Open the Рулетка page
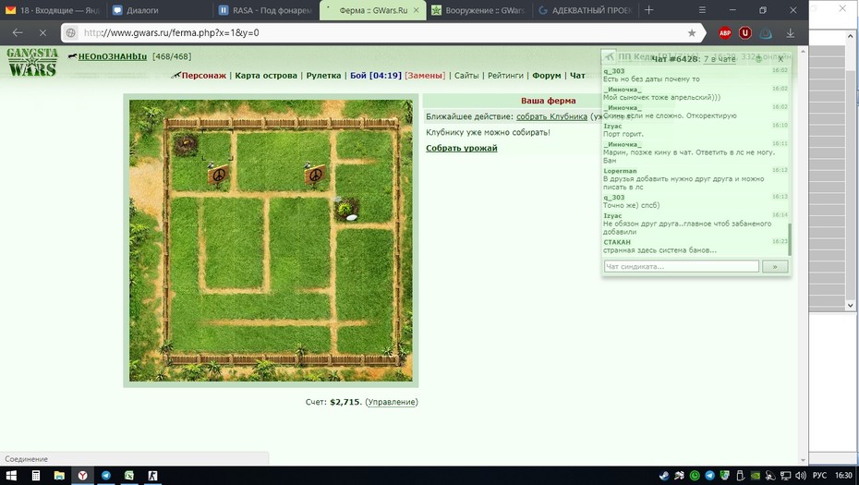Viewport: 859px width, 485px height. pos(323,76)
